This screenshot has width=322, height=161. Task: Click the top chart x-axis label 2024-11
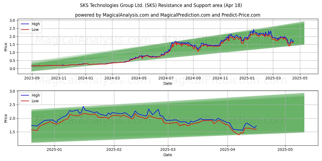[x=220, y=78]
